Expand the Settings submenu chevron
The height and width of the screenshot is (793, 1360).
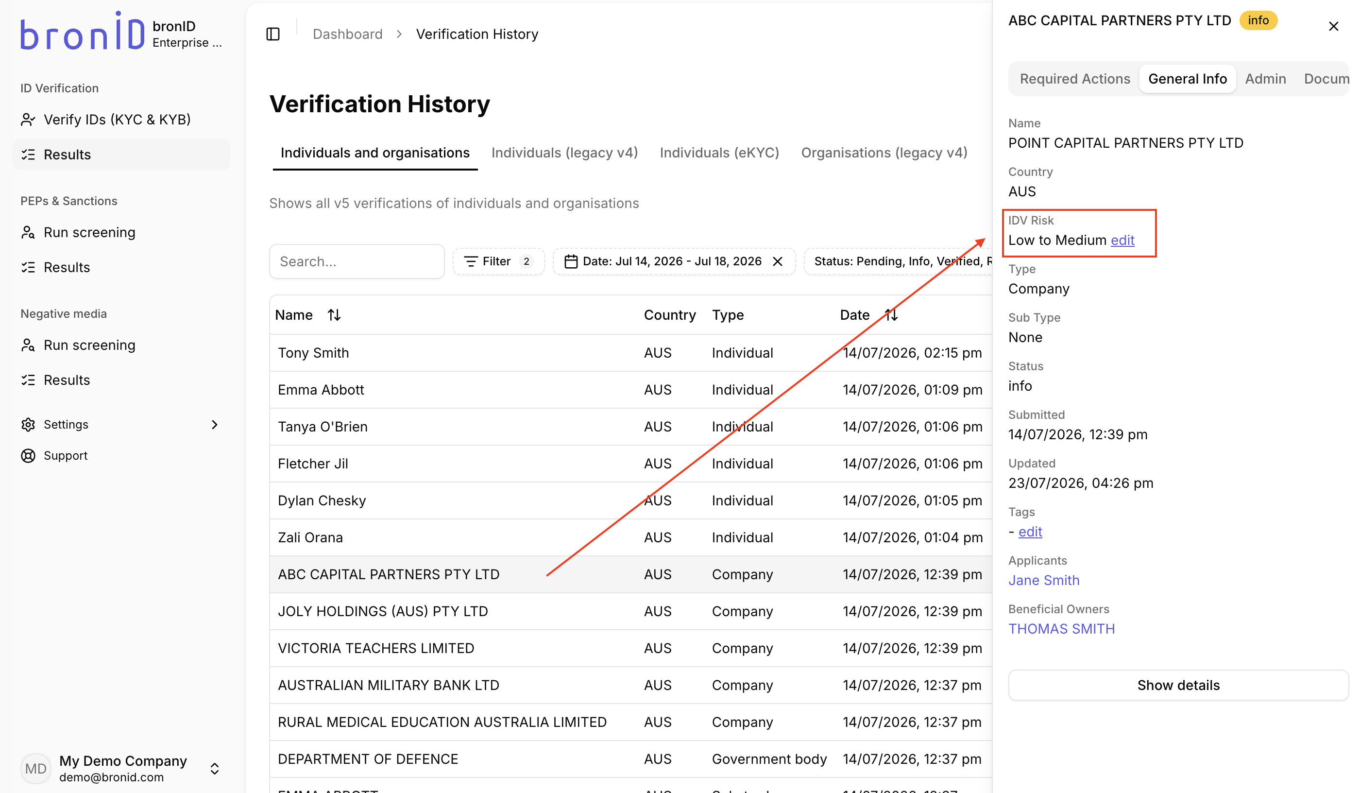coord(215,424)
